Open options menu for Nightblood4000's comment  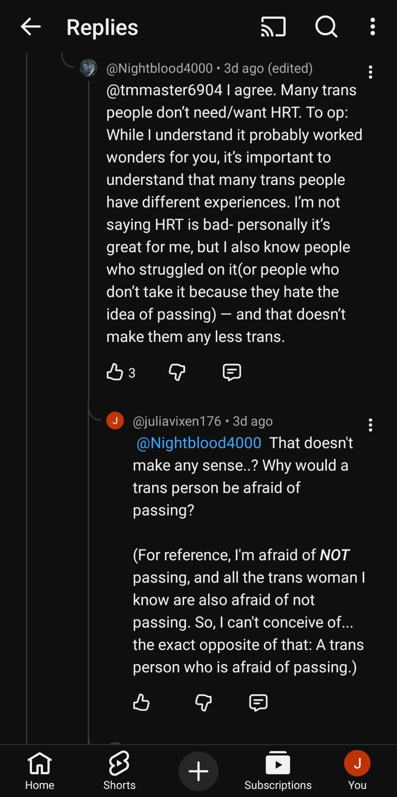pos(370,72)
